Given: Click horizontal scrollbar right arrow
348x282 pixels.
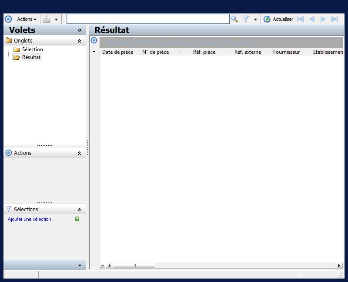Looking at the screenshot, I should pos(339,266).
